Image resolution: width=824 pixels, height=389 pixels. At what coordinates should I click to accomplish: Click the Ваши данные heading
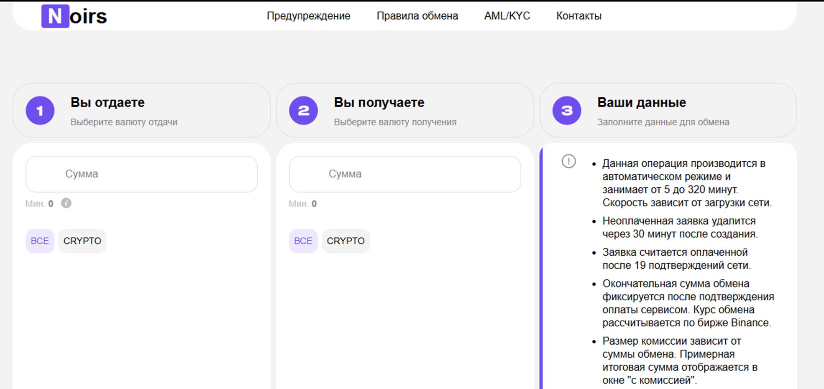pos(642,102)
